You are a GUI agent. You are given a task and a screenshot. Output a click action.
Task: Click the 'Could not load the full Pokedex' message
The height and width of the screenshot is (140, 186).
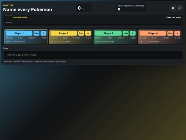(x=35, y=62)
